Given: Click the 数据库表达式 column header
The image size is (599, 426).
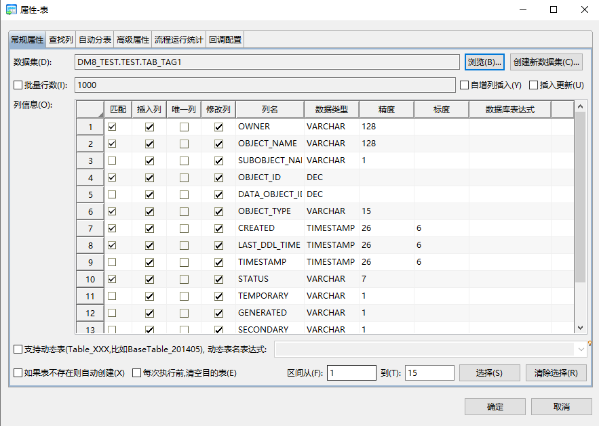Looking at the screenshot, I should [x=510, y=110].
